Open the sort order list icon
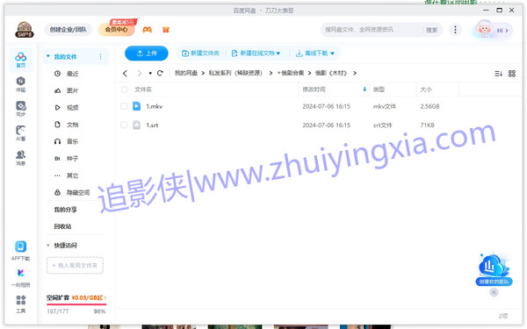Image resolution: width=527 pixels, height=329 pixels. point(498,74)
